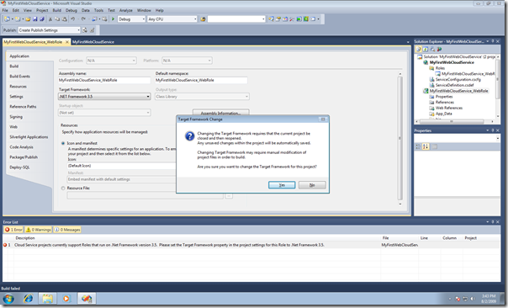This screenshot has height=308, width=508.
Task: Select ServiceDefinition.csdef in Solution Explorer
Action: coord(454,85)
